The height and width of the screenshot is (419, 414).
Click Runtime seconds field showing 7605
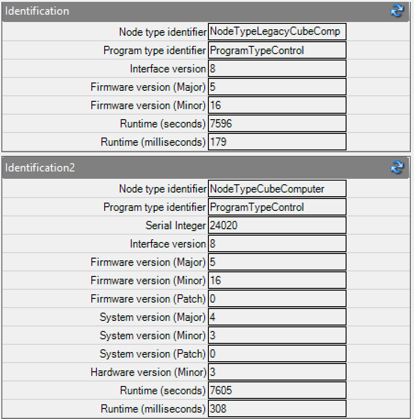(x=277, y=391)
